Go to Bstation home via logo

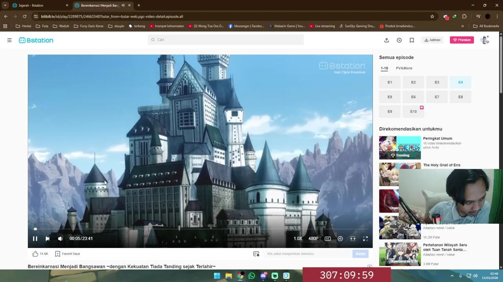point(36,40)
